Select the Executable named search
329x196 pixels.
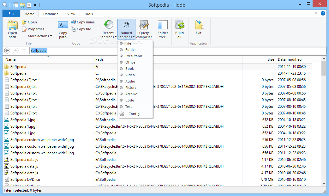(135, 56)
